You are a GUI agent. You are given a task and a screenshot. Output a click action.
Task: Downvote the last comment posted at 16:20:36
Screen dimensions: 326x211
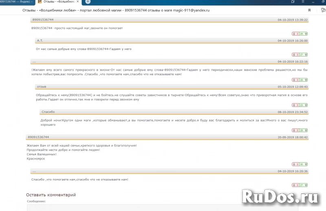point(294,185)
